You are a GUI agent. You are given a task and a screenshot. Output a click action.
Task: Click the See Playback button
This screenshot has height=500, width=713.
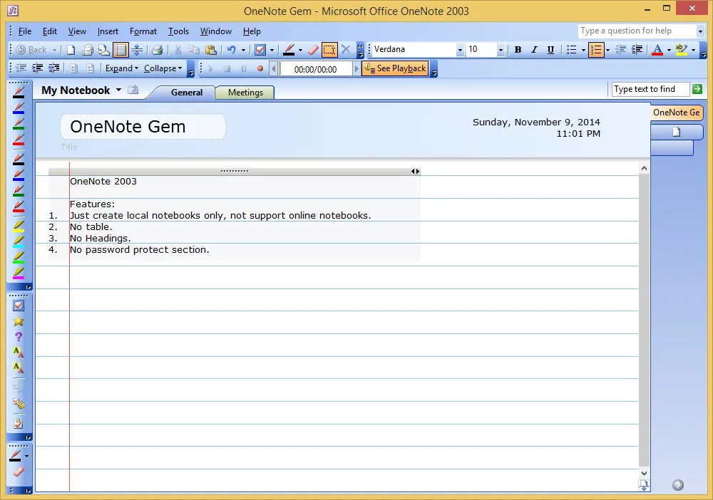395,68
